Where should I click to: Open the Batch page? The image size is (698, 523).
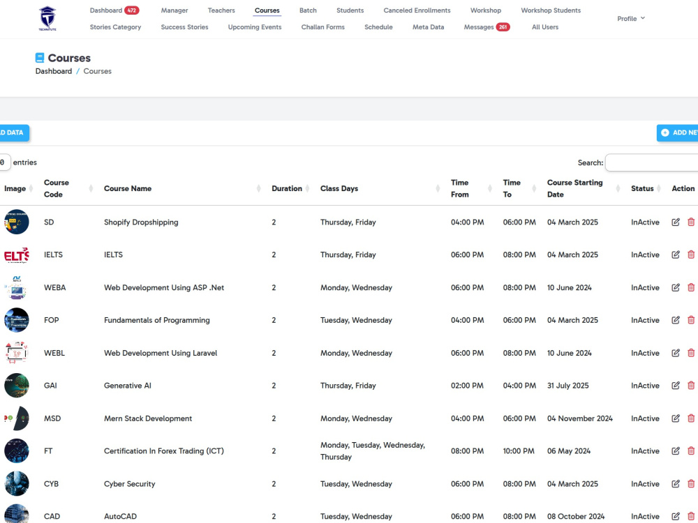[308, 10]
